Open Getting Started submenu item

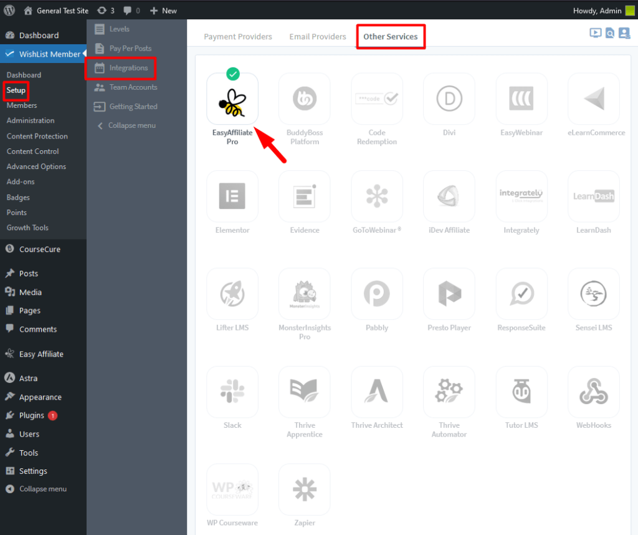pos(126,107)
